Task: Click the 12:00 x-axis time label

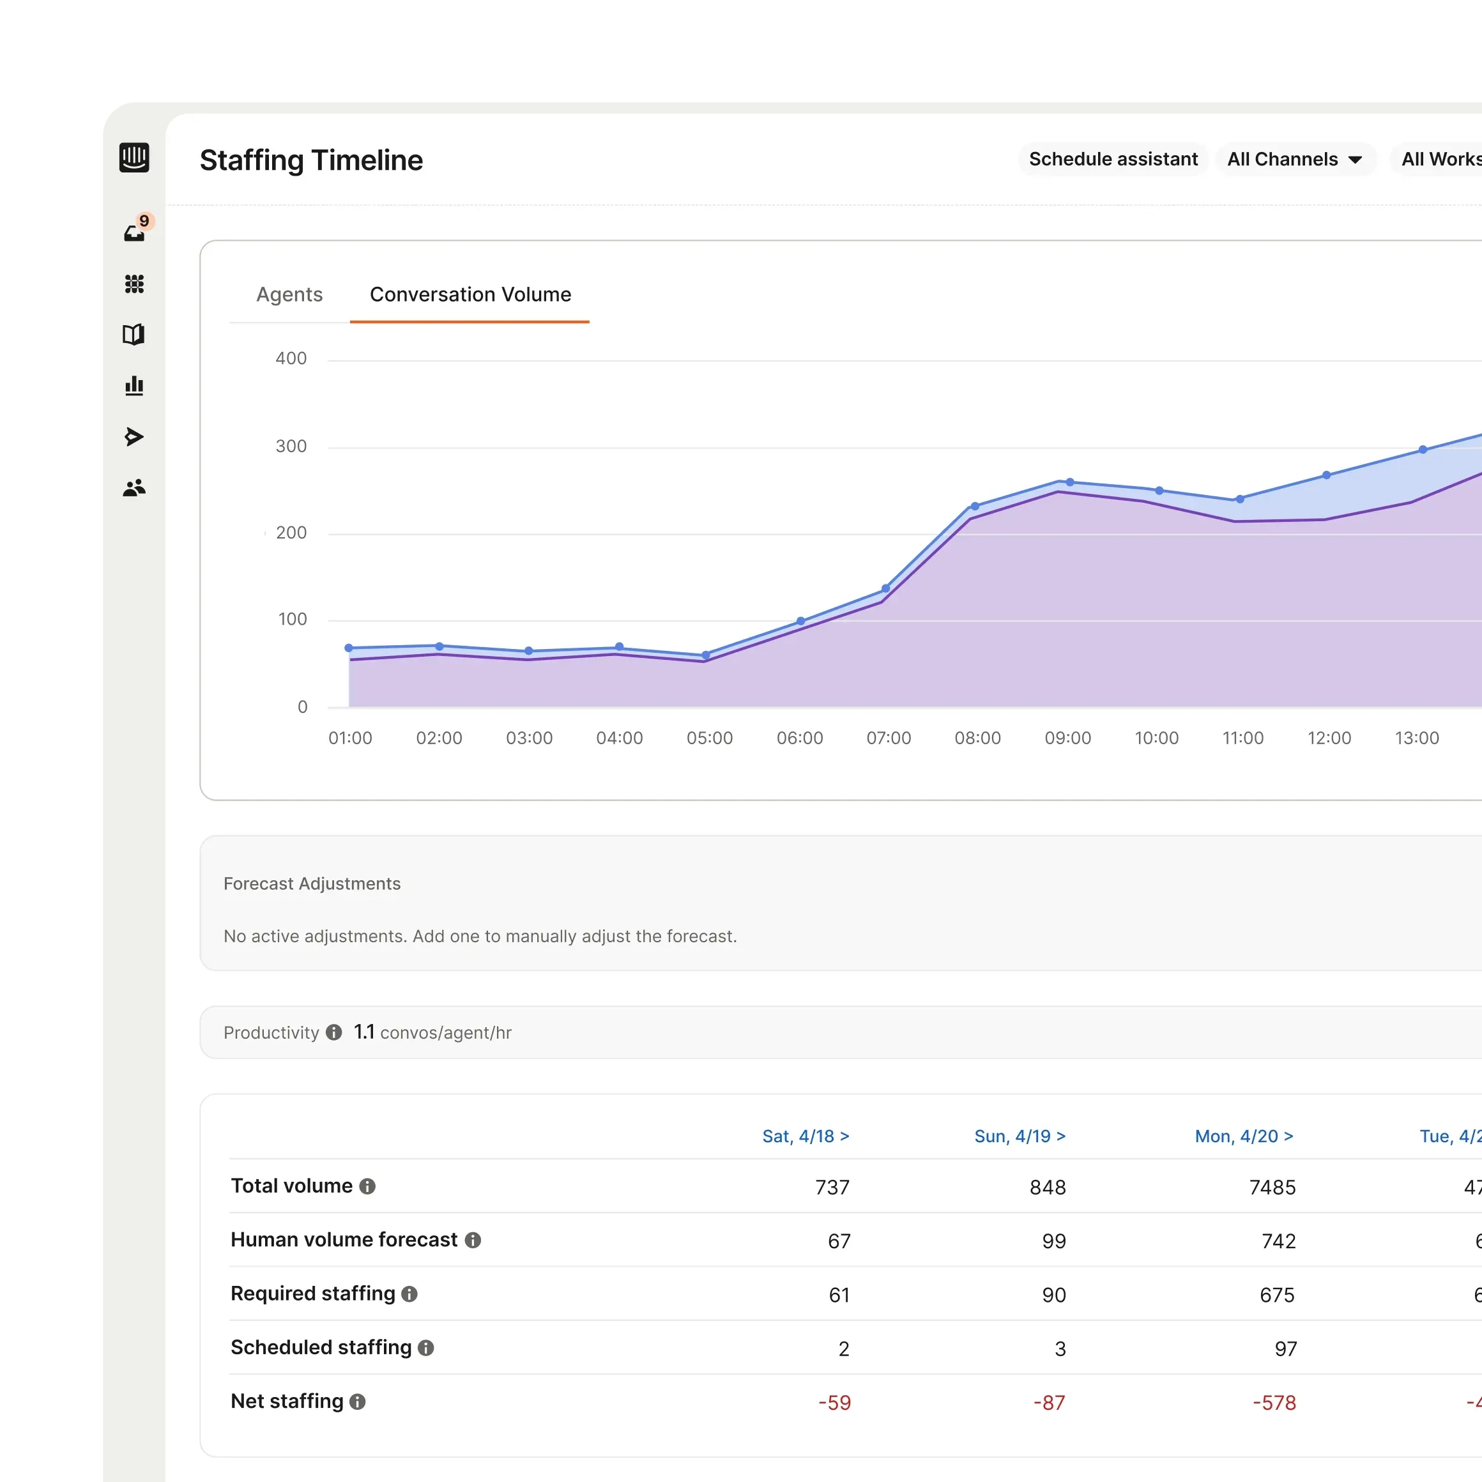Action: pos(1329,738)
